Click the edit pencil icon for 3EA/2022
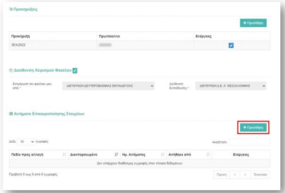 coord(231,45)
